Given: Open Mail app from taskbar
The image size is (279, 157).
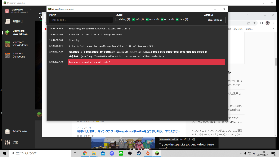Looking at the screenshot, I should (103, 153).
